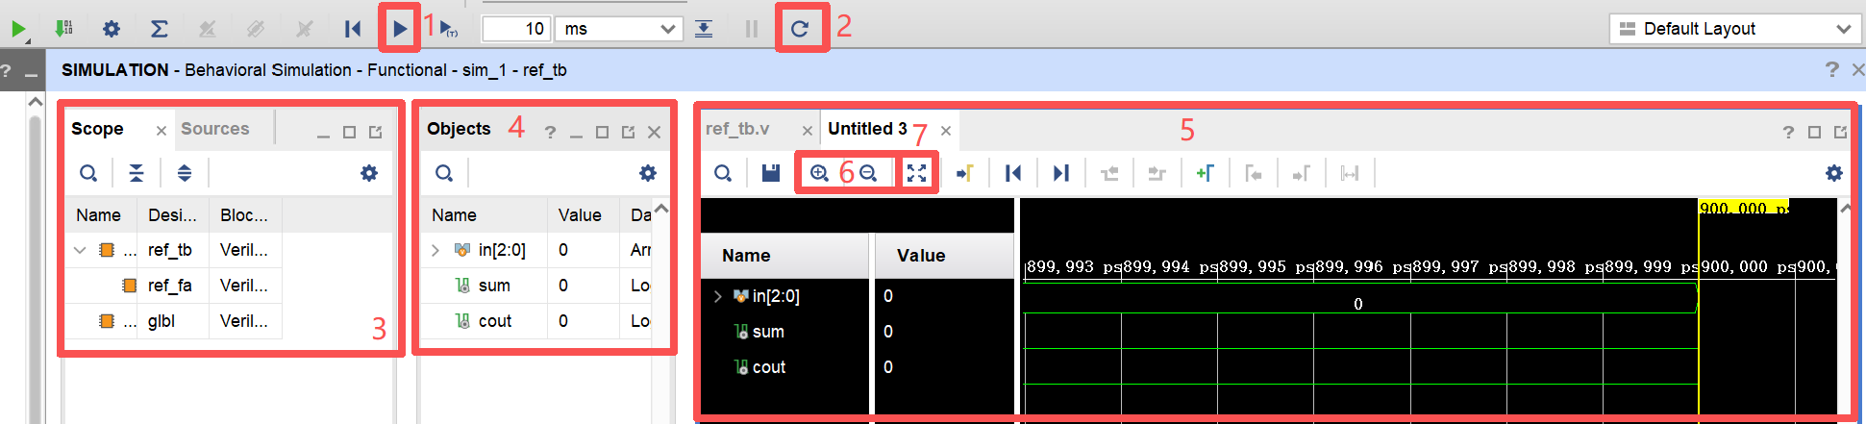Image resolution: width=1866 pixels, height=424 pixels.
Task: Select the cout signal in waveform
Action: (768, 367)
